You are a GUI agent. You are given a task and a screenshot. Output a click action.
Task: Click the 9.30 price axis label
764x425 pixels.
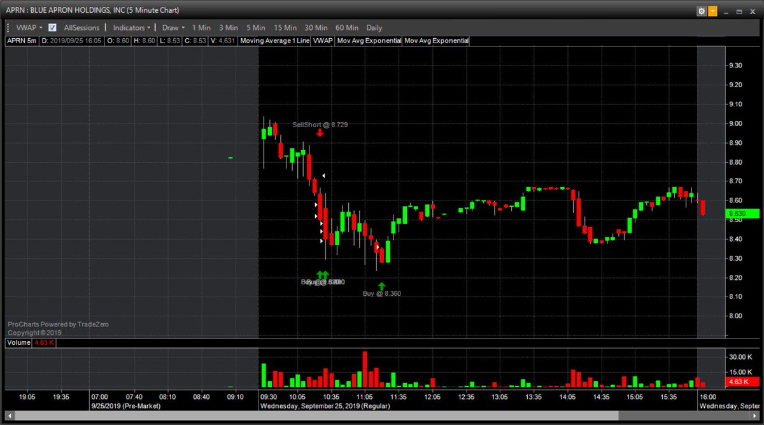pyautogui.click(x=737, y=66)
